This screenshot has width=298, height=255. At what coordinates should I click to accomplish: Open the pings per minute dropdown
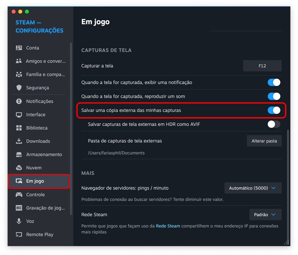[253, 188]
